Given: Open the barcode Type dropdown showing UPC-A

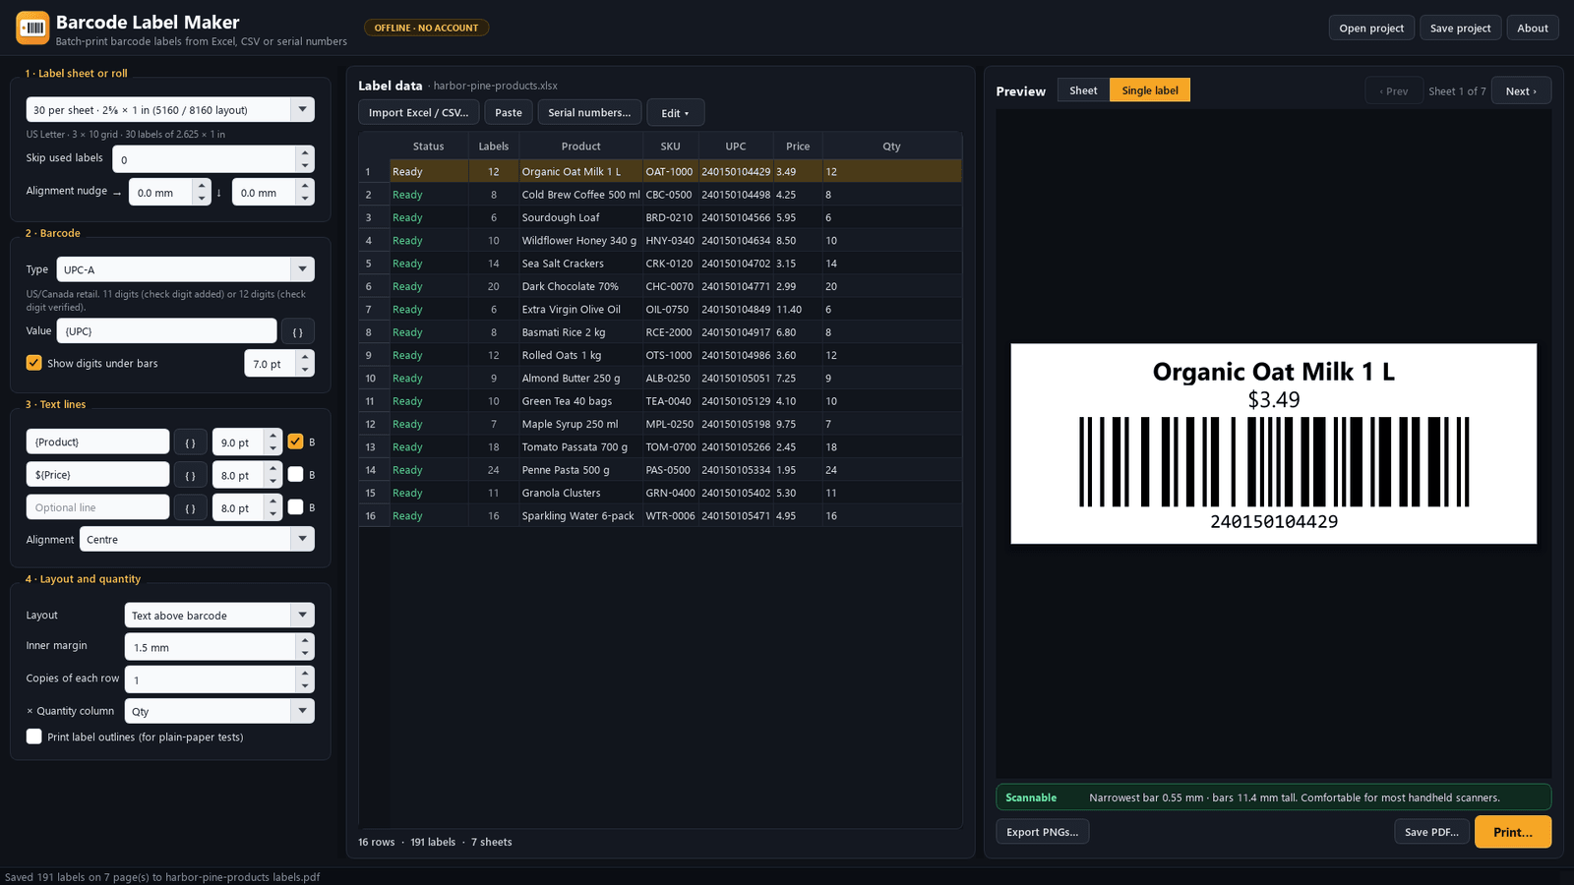Looking at the screenshot, I should tap(185, 269).
